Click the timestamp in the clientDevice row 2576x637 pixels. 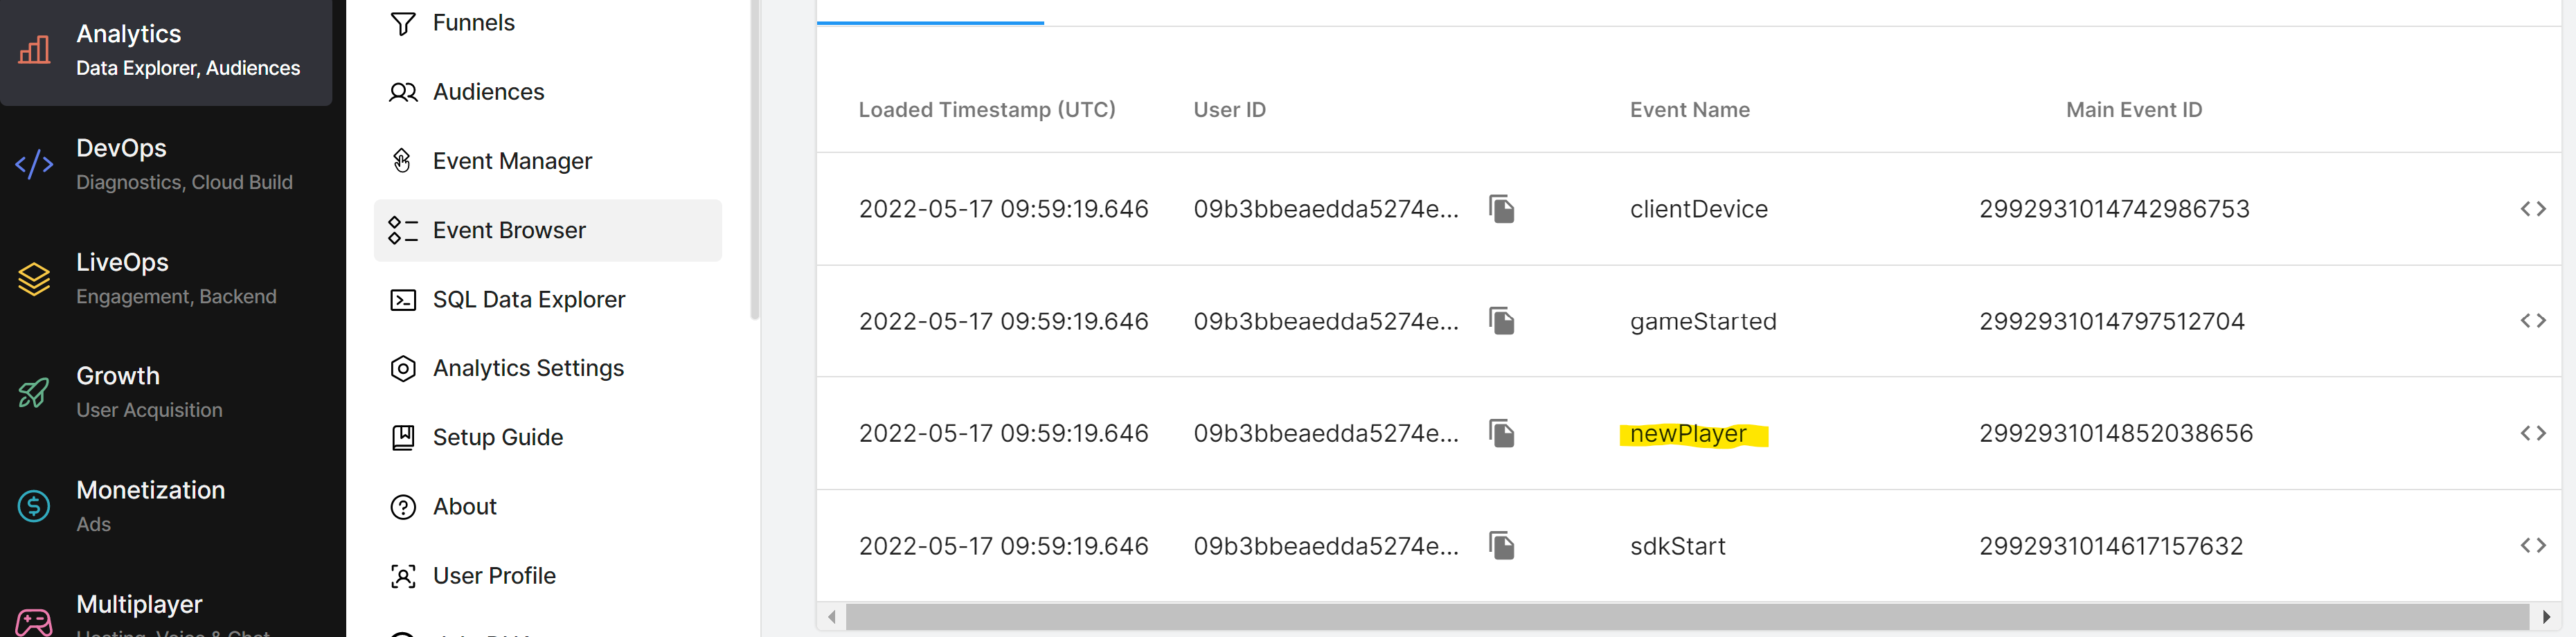[1003, 209]
